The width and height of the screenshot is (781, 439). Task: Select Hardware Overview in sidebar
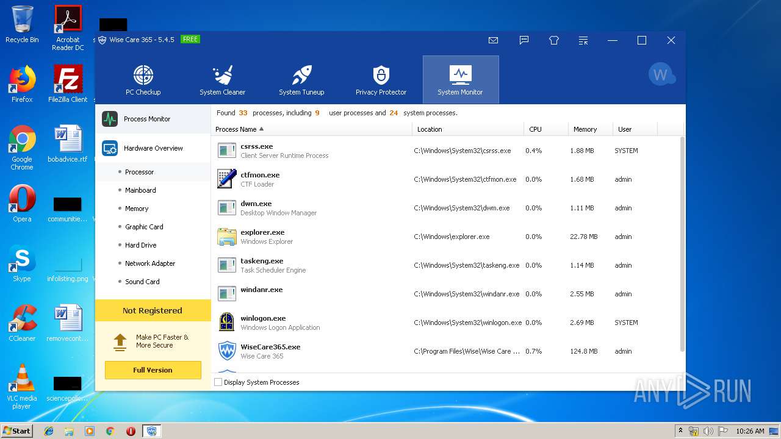[153, 148]
